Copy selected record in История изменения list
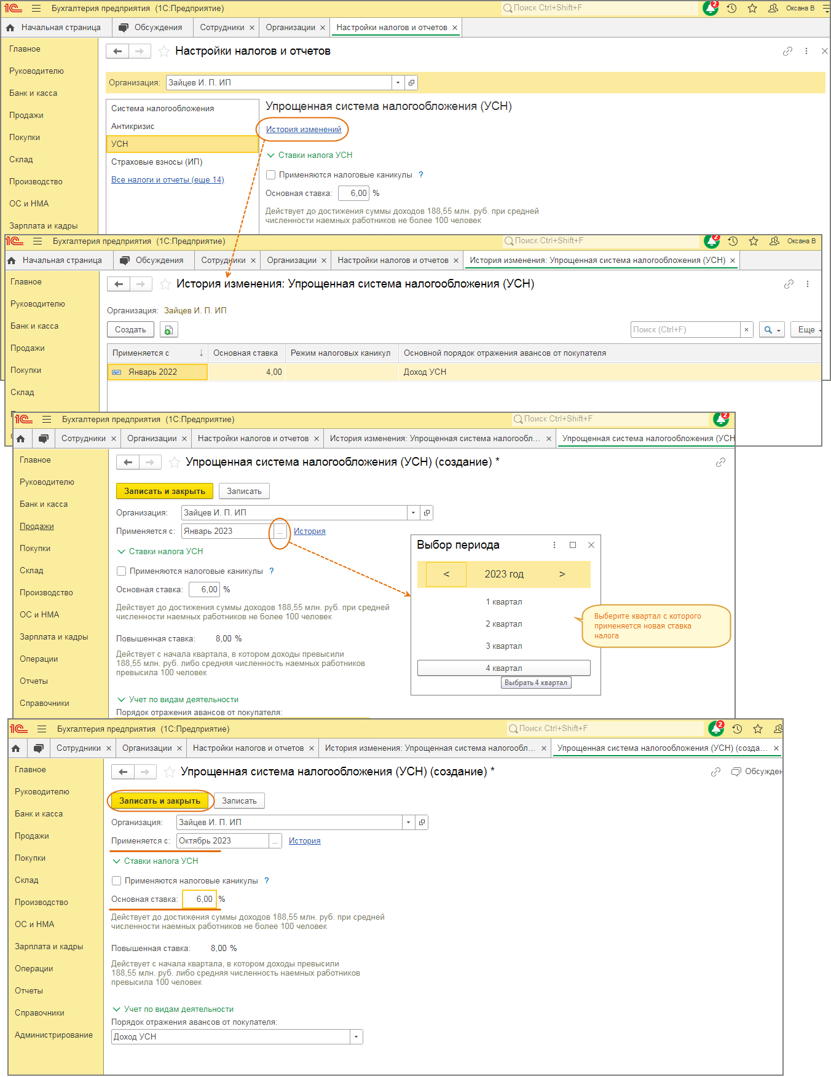The height and width of the screenshot is (1077, 831). click(169, 330)
